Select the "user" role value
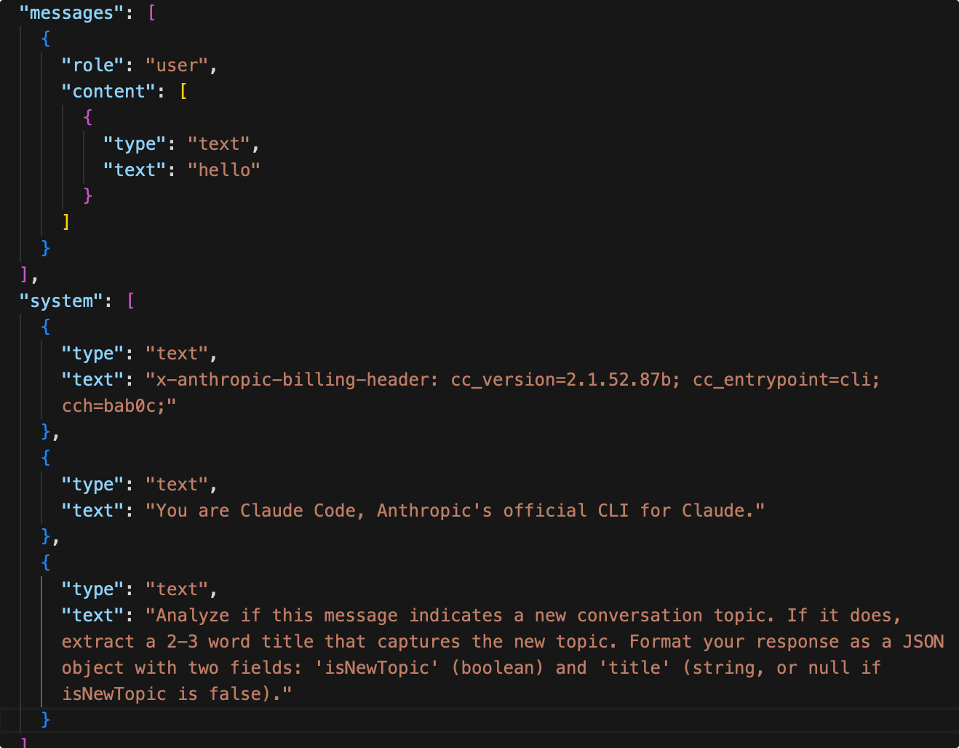The image size is (959, 748). [177, 65]
